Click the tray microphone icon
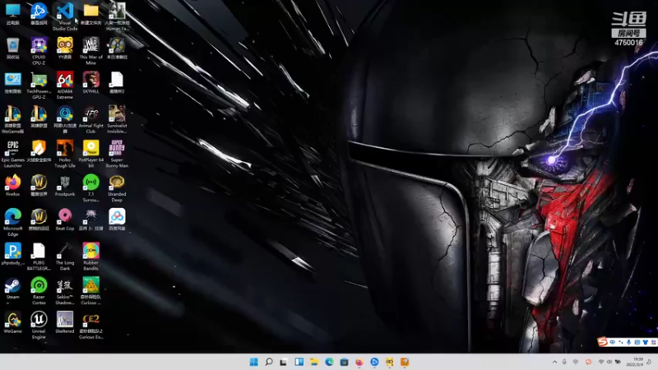The height and width of the screenshot is (370, 658). tap(564, 362)
